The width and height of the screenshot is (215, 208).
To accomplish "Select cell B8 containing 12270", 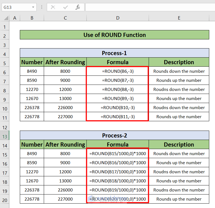I will (32, 89).
